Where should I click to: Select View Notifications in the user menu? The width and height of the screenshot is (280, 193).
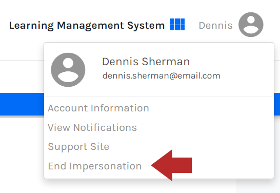(x=92, y=128)
